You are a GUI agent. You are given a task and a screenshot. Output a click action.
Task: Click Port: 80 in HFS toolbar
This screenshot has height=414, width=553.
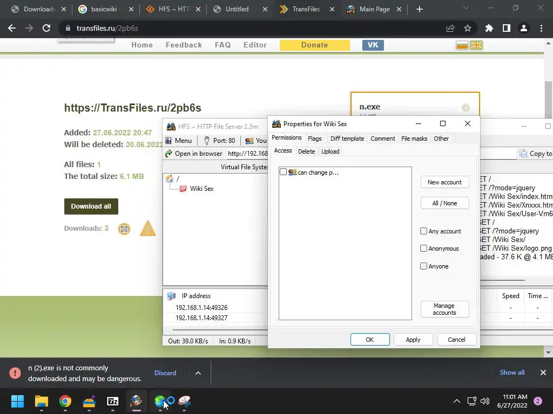219,141
